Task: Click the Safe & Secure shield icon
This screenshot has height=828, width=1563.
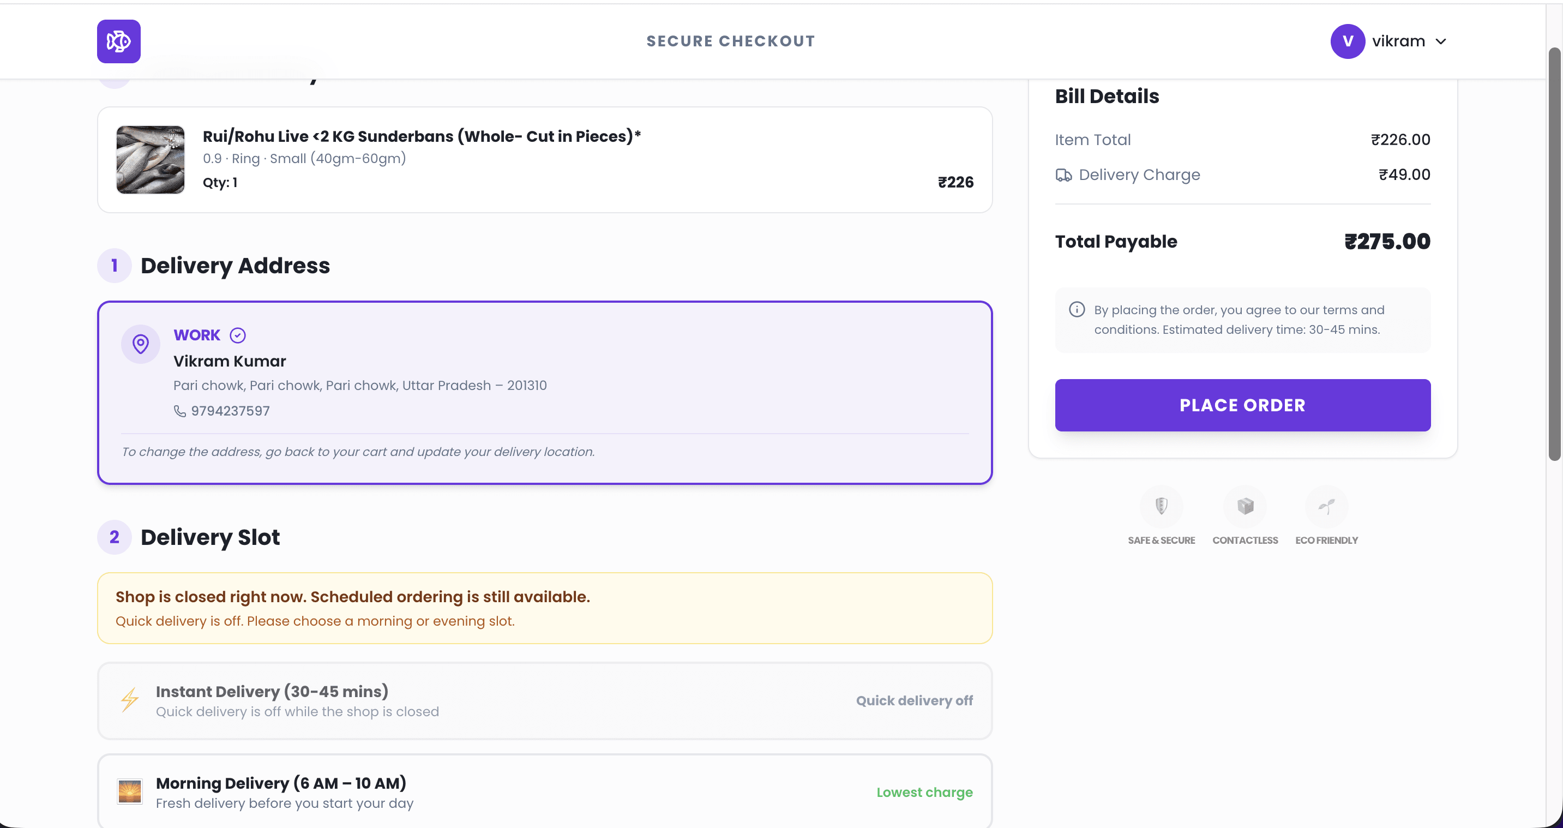Action: pyautogui.click(x=1161, y=506)
